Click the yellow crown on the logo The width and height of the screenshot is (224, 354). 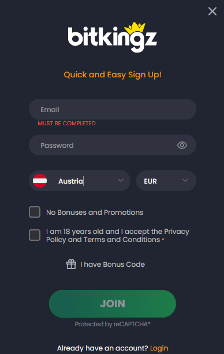pyautogui.click(x=135, y=28)
